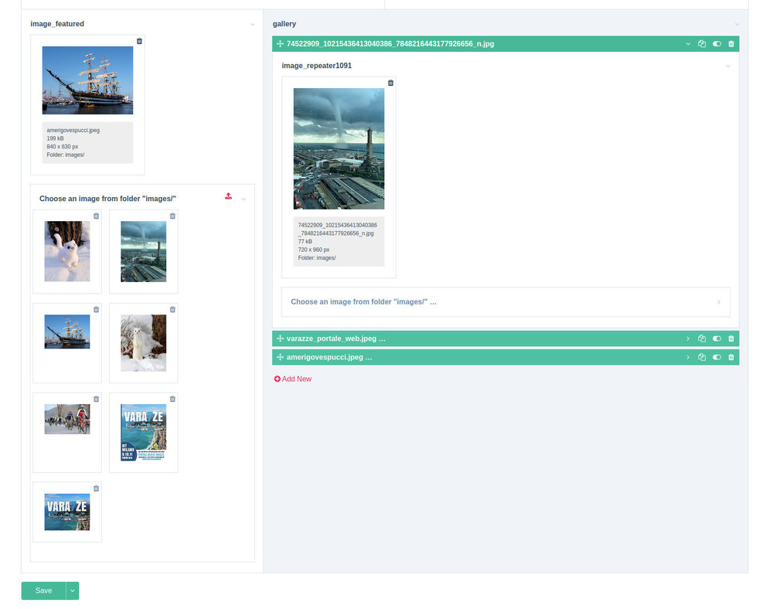
Task: Collapse the gallery field chevron
Action: pyautogui.click(x=737, y=24)
